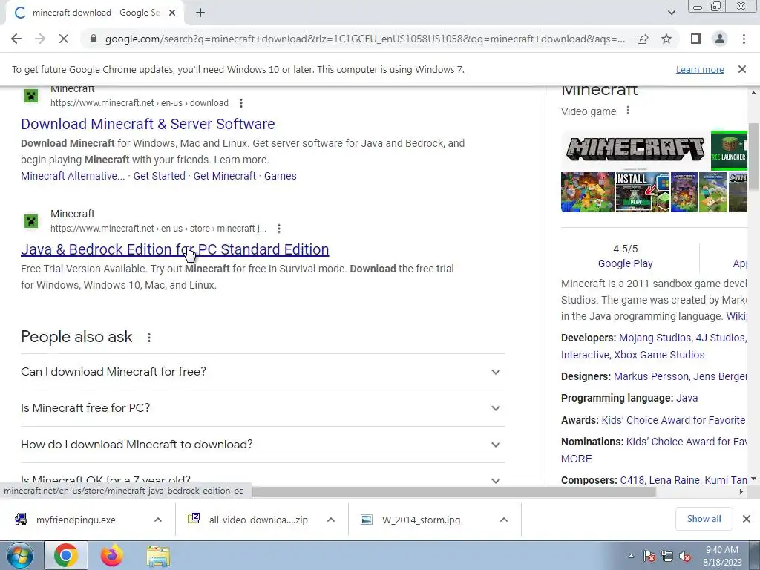Open Games sitelink
This screenshot has height=570, width=760.
(x=280, y=176)
